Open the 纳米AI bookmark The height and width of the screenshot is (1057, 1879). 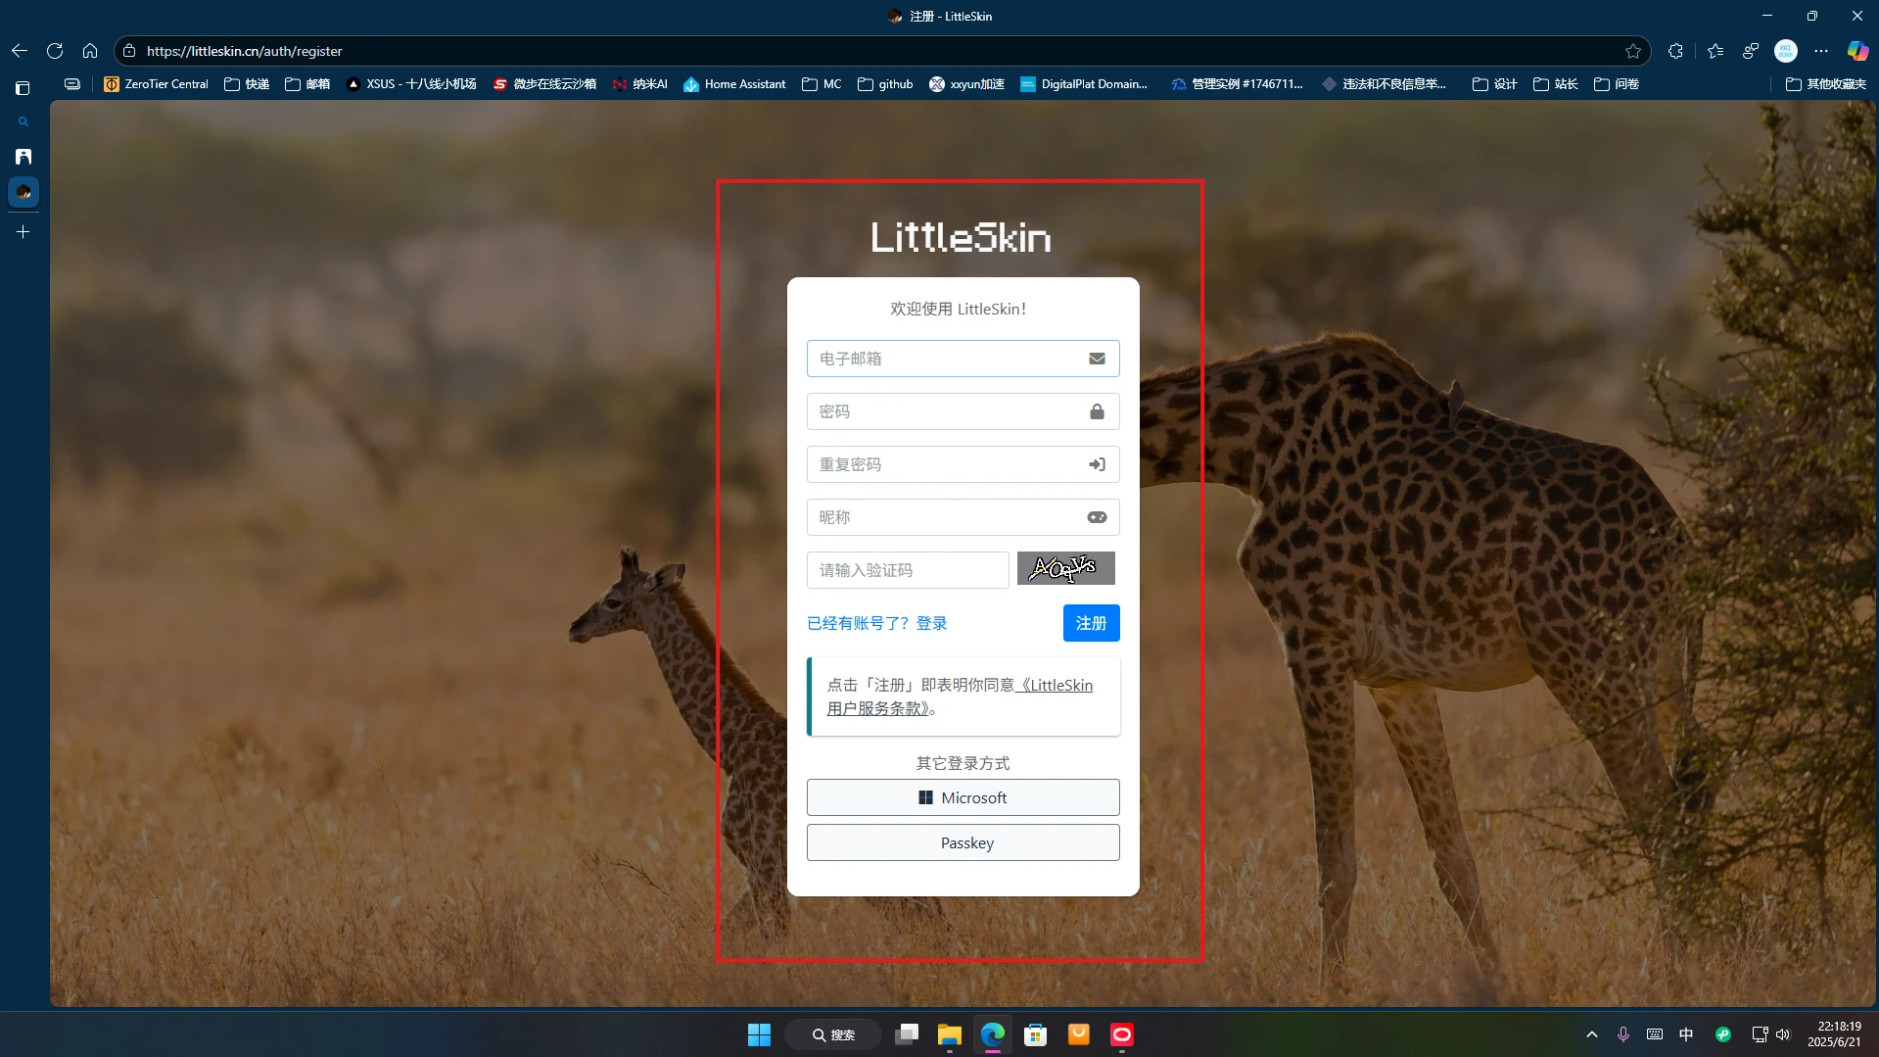coord(639,84)
